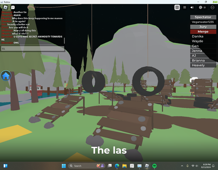This screenshot has width=218, height=170.
Task: Open the three-line list icon in top bar
Action: [x=184, y=7]
